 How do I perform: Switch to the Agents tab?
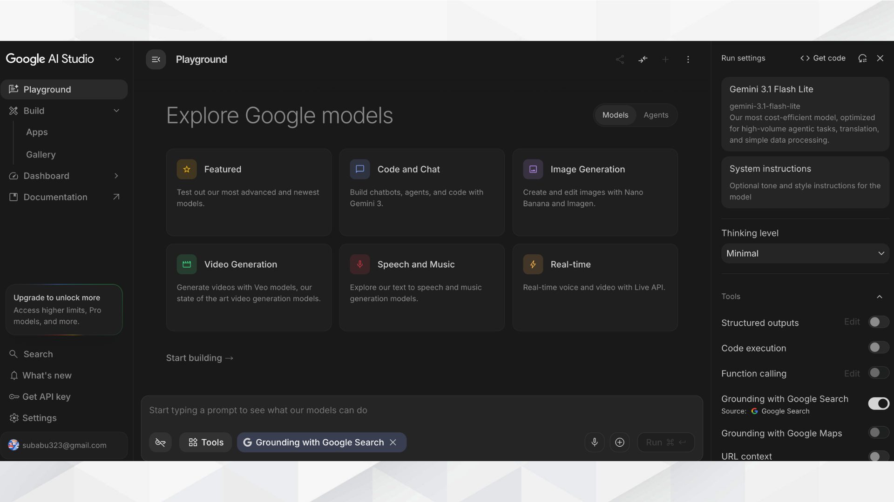coord(656,115)
